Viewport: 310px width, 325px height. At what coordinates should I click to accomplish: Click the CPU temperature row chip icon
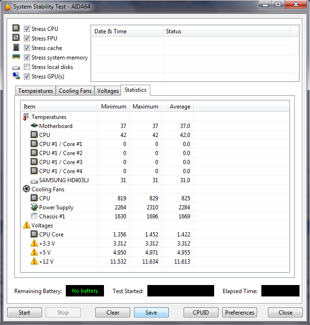(x=34, y=135)
